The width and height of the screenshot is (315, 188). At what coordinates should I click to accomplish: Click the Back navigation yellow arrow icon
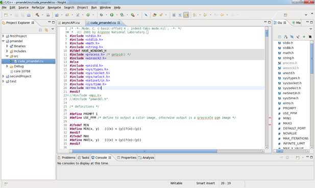click(x=222, y=15)
